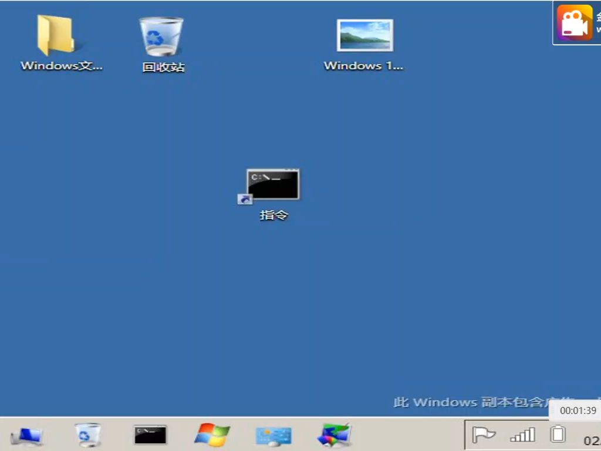Select the 回收站 label text

click(163, 67)
